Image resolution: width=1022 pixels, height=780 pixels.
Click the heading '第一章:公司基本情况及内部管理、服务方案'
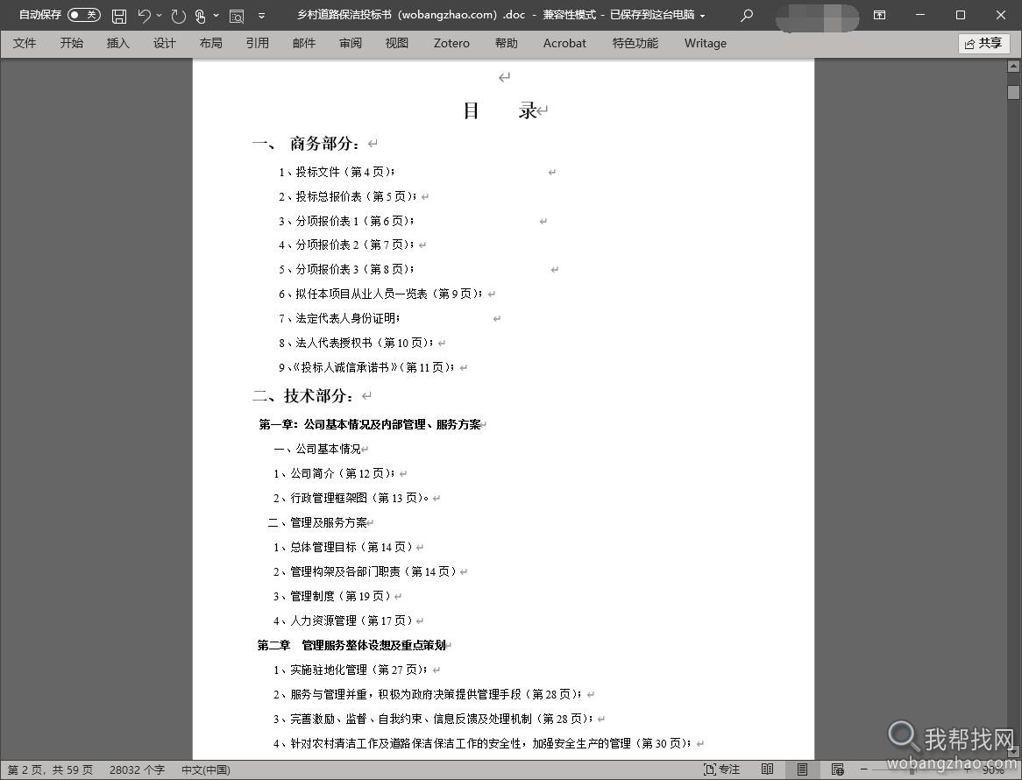coord(370,424)
